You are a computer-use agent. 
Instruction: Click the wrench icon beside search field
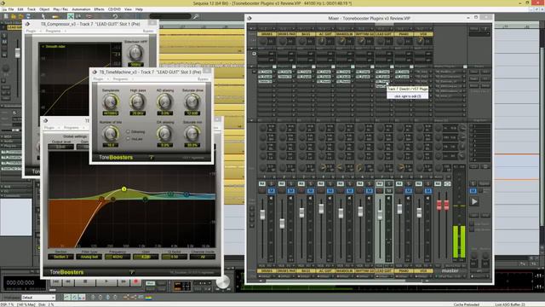tap(196, 16)
